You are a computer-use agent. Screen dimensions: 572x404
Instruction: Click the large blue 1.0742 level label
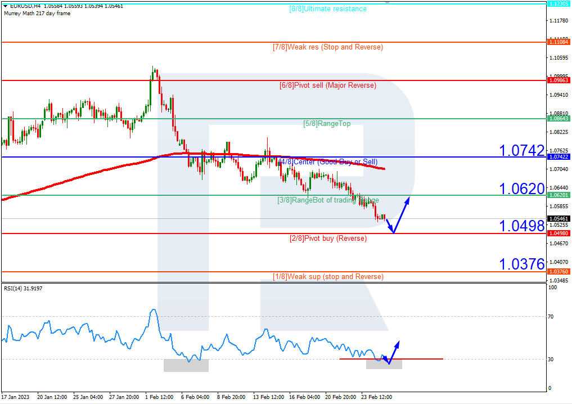(x=521, y=150)
